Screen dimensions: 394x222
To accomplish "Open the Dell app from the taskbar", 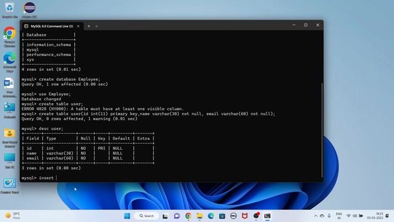I will tap(233, 216).
